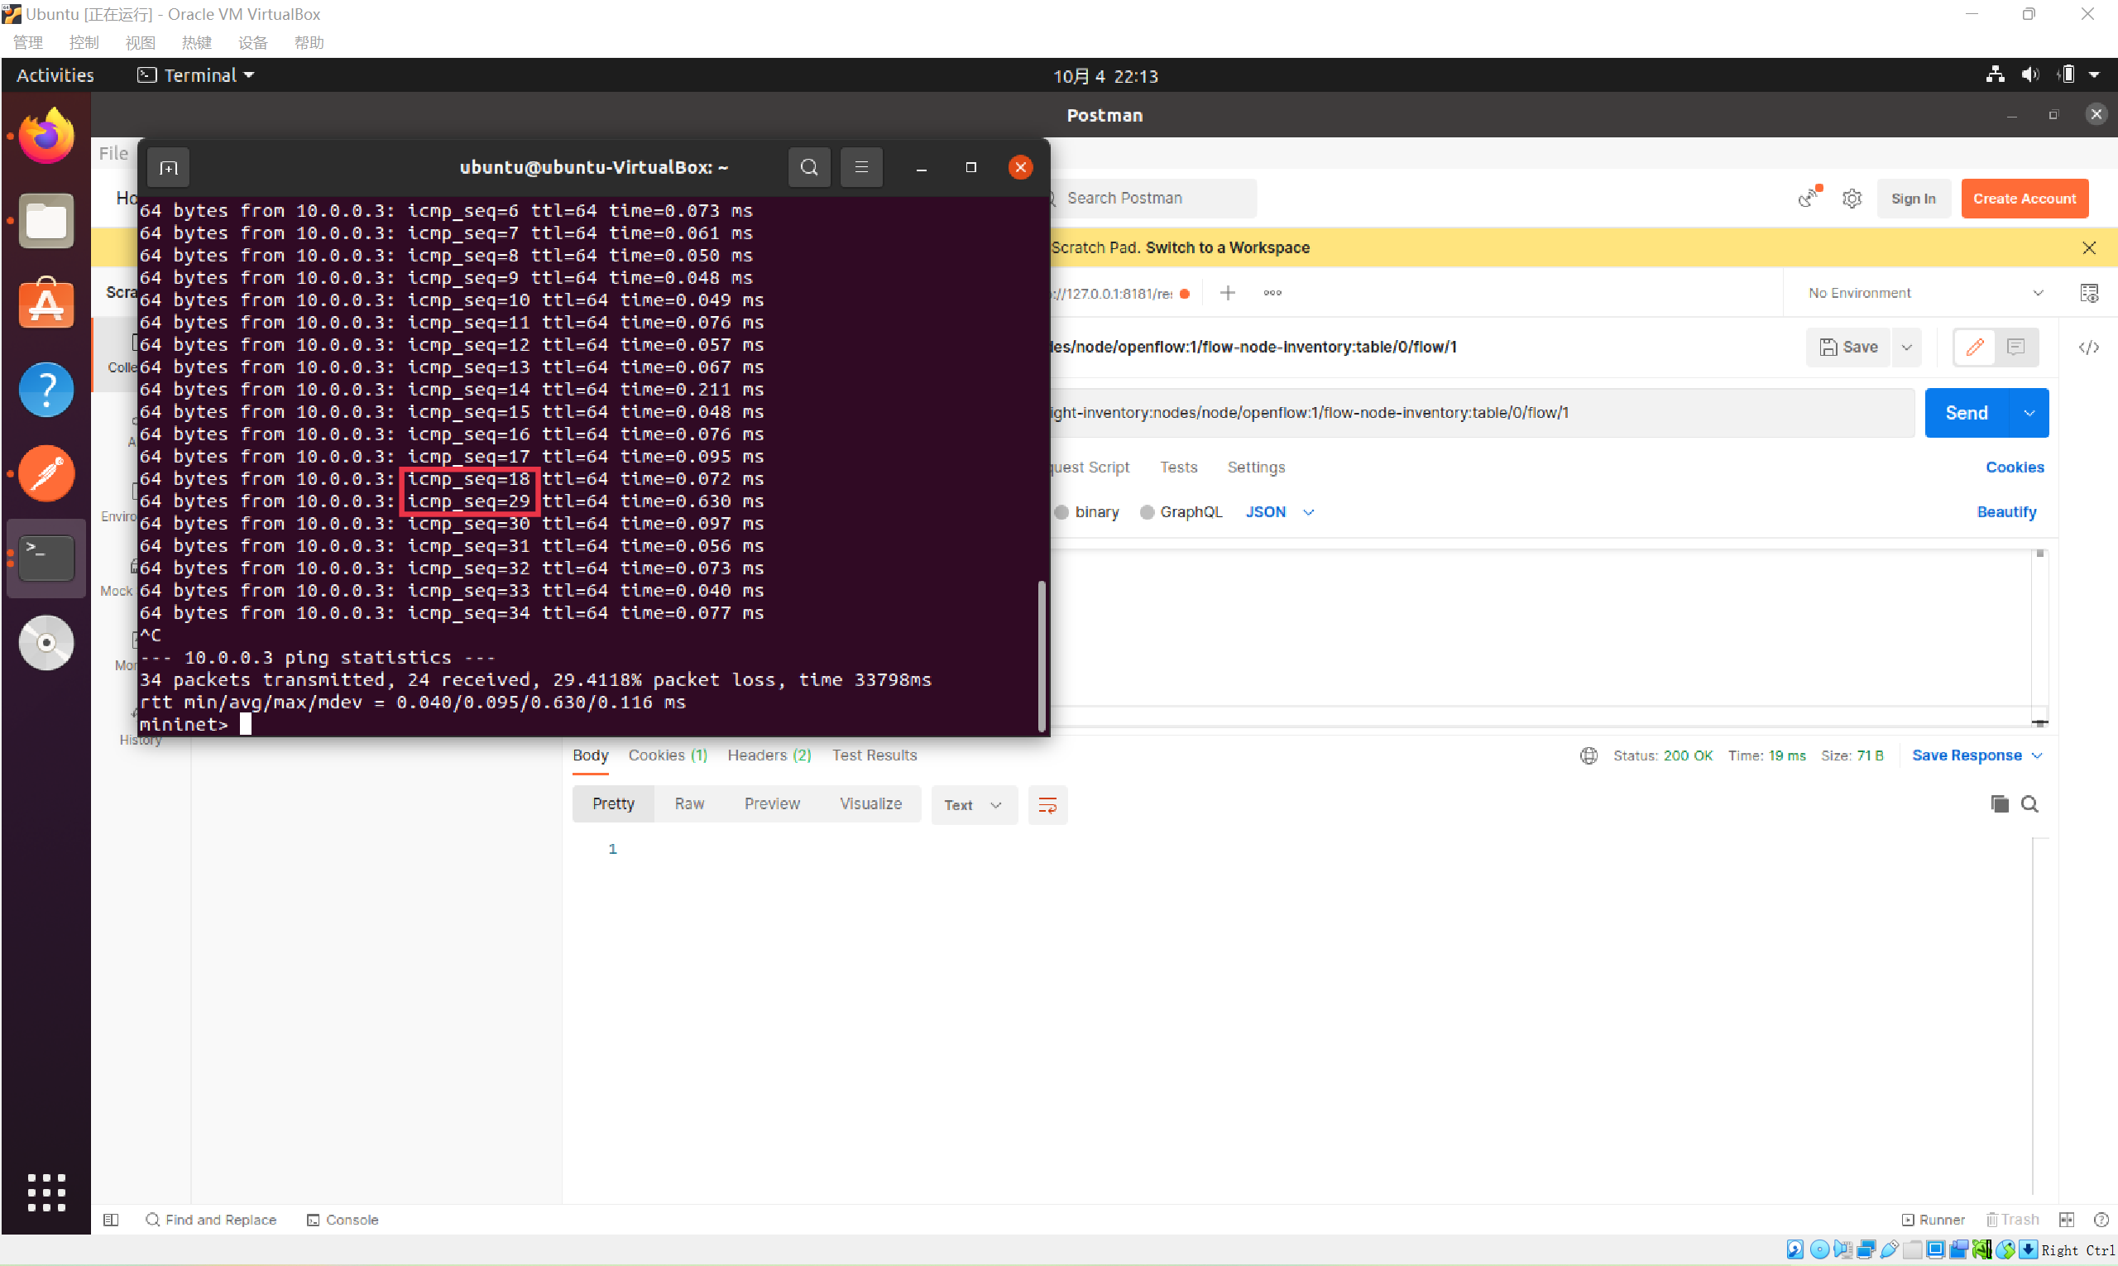Click the blue Send button
This screenshot has width=2118, height=1266.
(1965, 413)
